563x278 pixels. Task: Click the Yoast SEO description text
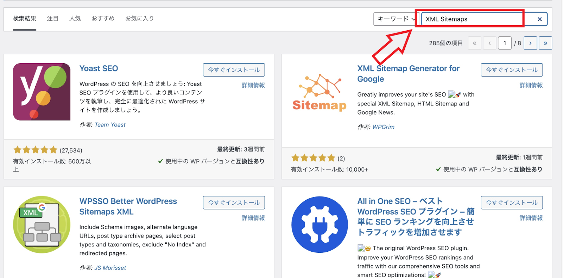[142, 97]
